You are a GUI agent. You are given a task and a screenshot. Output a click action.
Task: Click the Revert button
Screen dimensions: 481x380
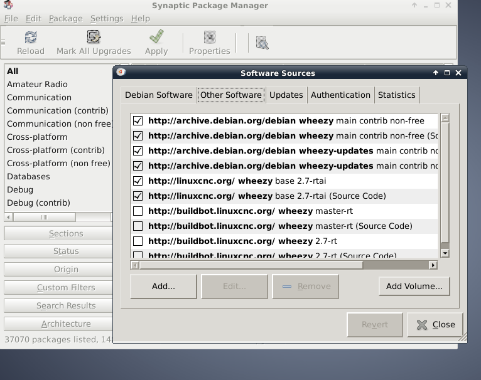click(x=374, y=325)
